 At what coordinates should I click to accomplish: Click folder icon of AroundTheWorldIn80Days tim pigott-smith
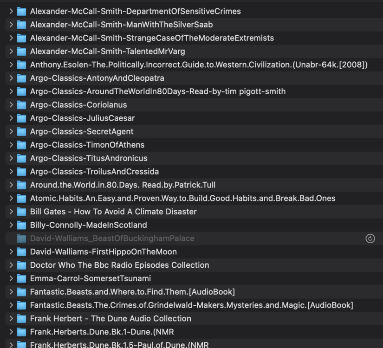21,91
